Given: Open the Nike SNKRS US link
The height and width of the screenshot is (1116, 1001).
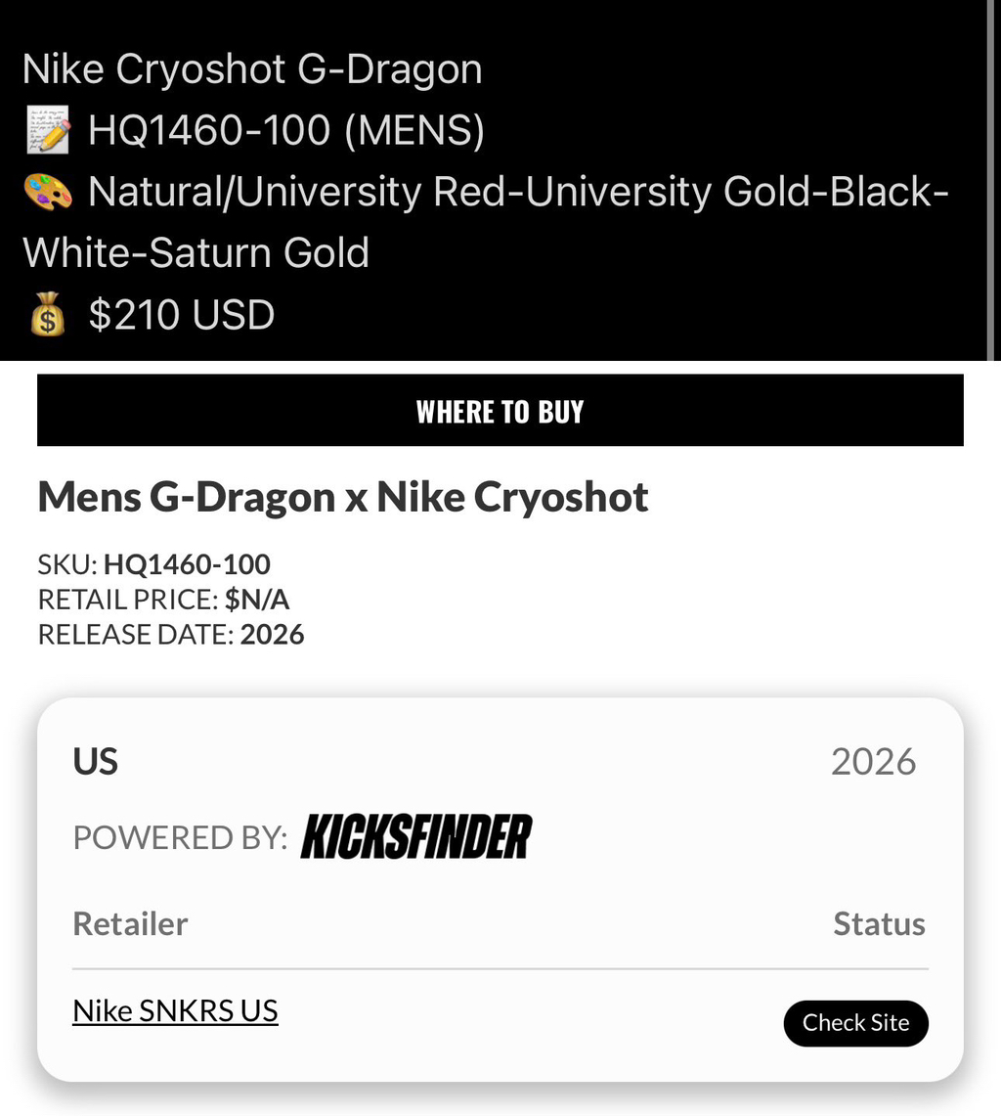Looking at the screenshot, I should 175,1010.
